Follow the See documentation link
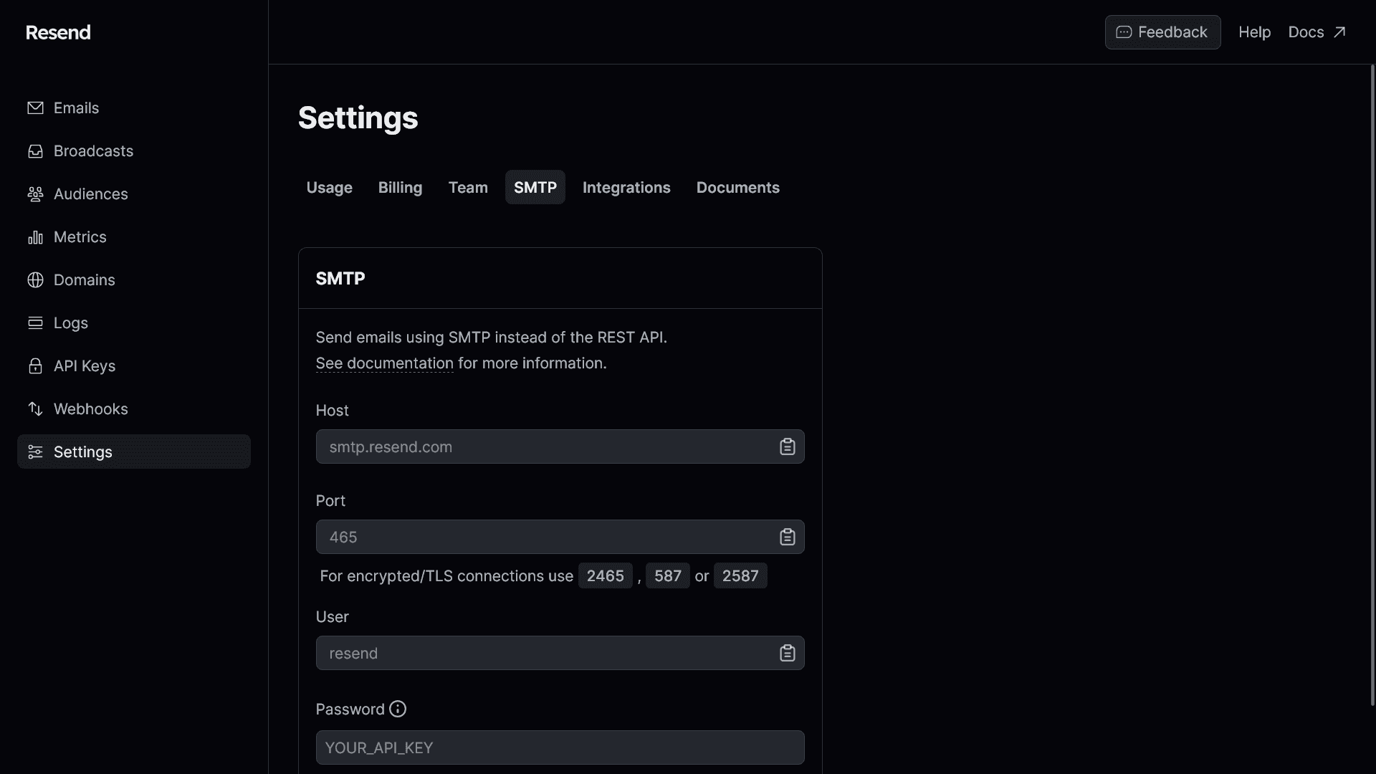 384,363
